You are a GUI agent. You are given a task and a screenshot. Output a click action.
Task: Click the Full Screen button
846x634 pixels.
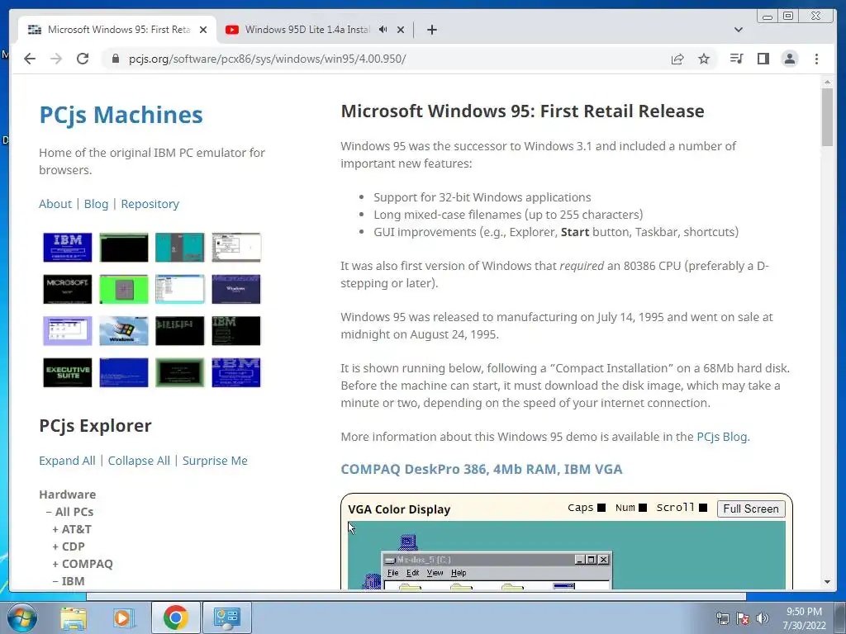tap(751, 509)
